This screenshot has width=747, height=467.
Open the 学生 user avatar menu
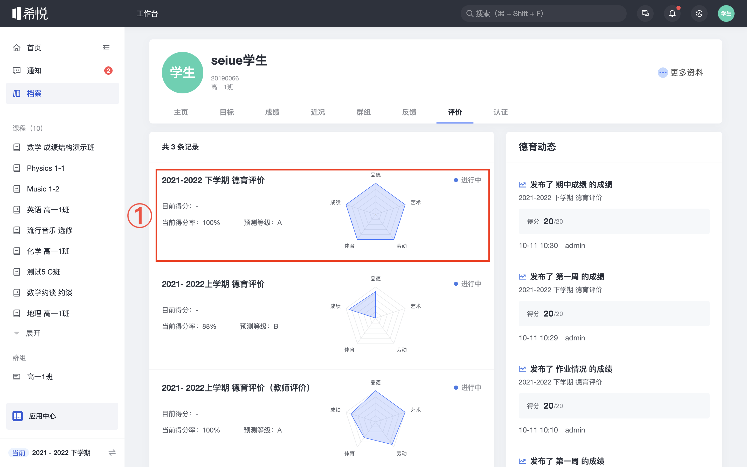point(726,13)
